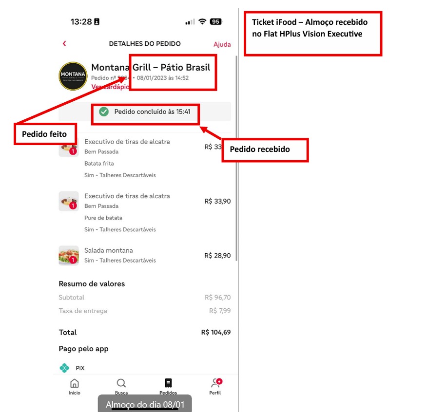Open the Busca search tab

(x=121, y=387)
